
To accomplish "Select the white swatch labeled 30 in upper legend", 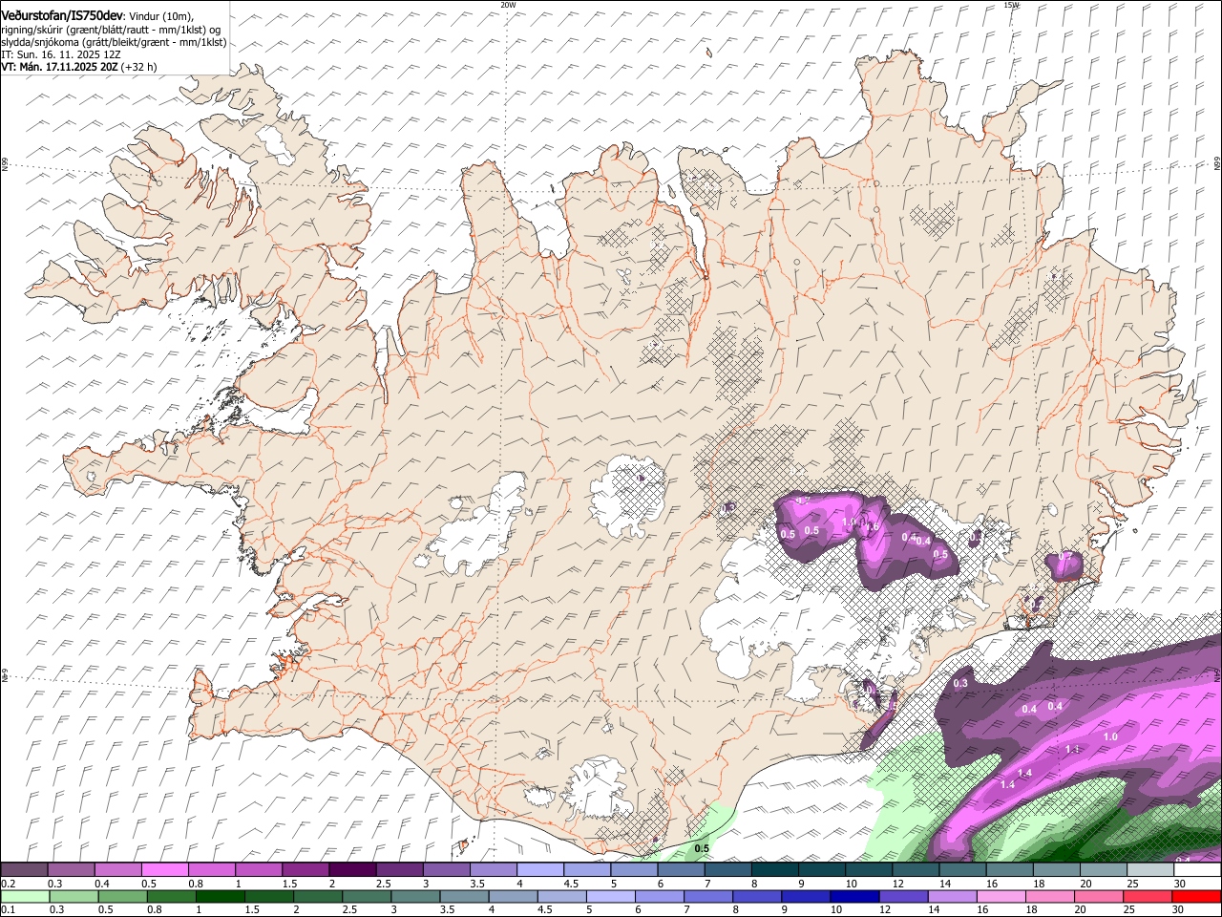I will point(1197,870).
